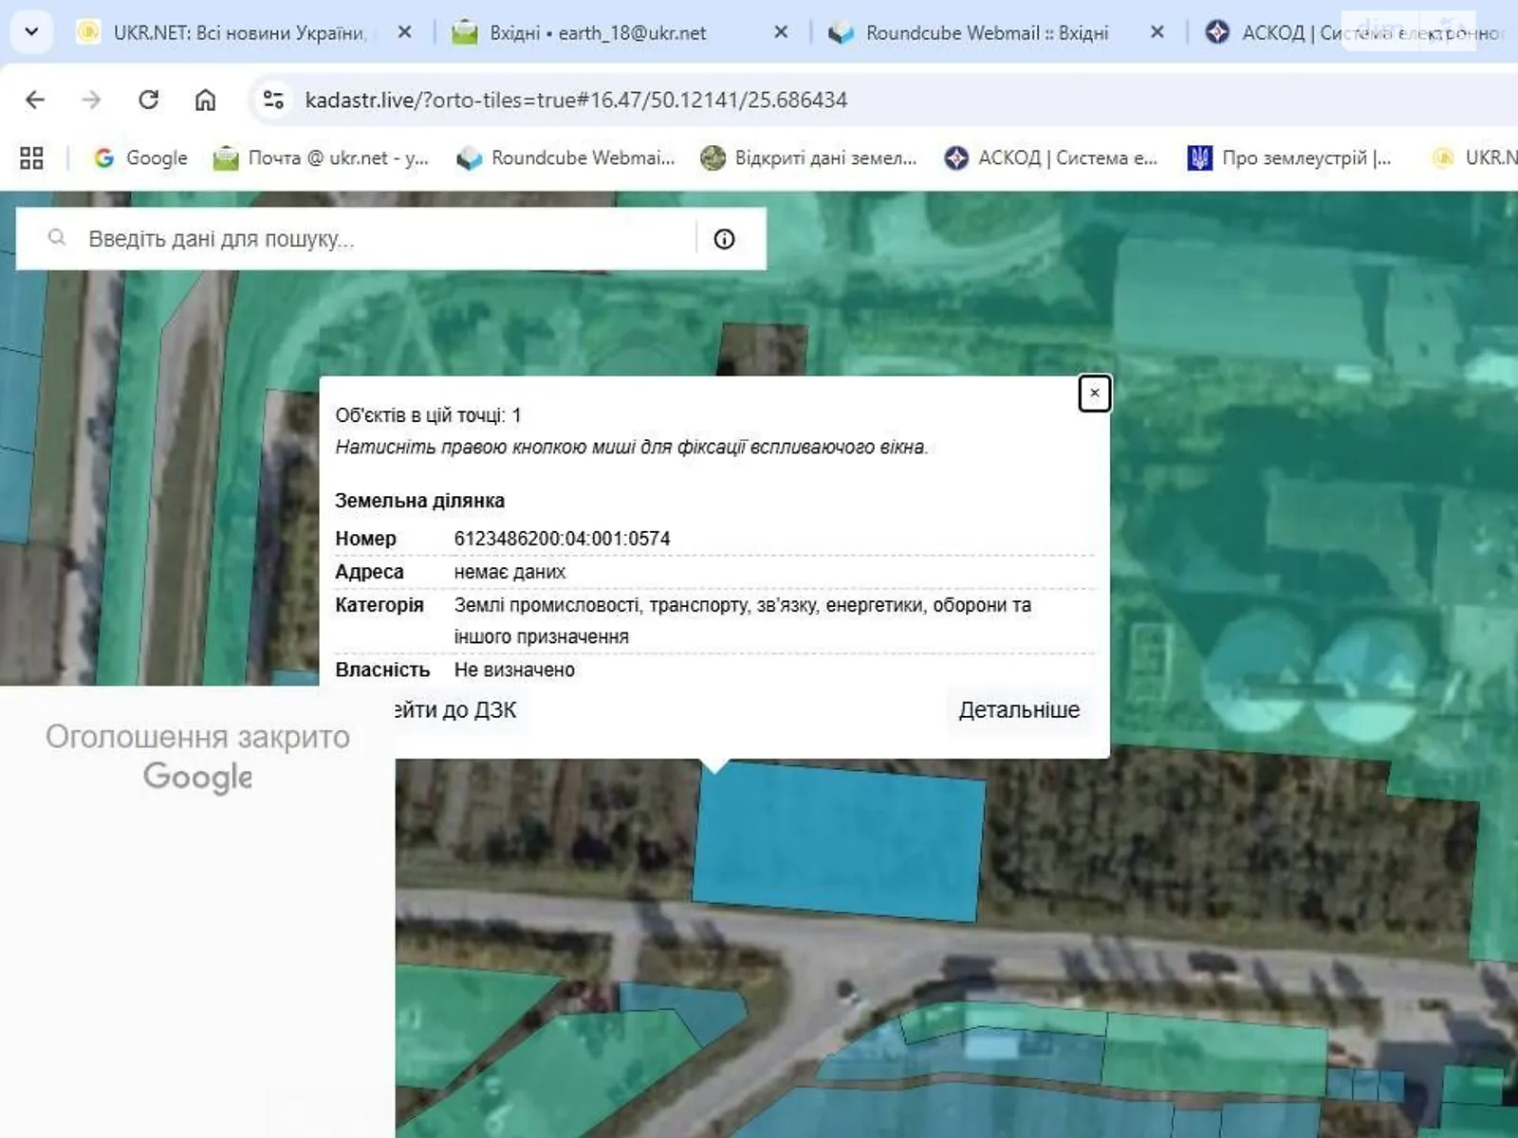Click the info icon beside the search field
Screen dimensions: 1518x1138
(x=724, y=239)
